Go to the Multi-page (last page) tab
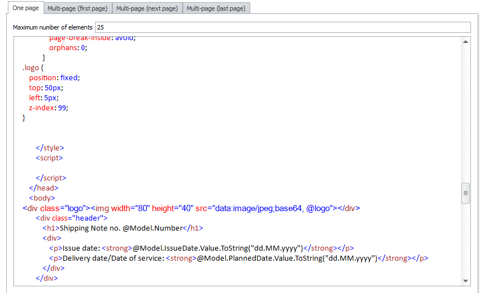481x293 pixels. [216, 8]
